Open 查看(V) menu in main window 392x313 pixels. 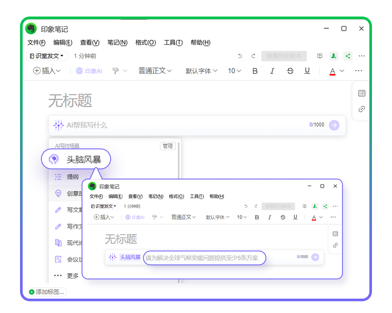click(x=90, y=43)
